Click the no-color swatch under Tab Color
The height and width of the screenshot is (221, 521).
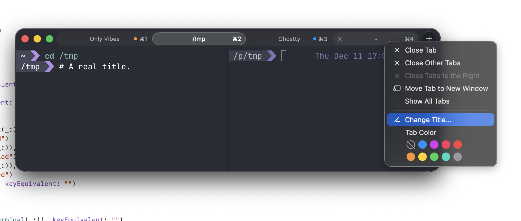[x=411, y=144]
